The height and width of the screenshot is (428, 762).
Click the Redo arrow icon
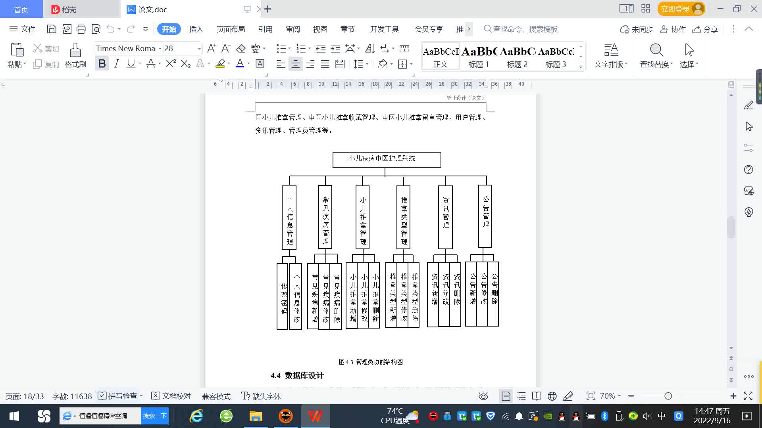pos(131,29)
